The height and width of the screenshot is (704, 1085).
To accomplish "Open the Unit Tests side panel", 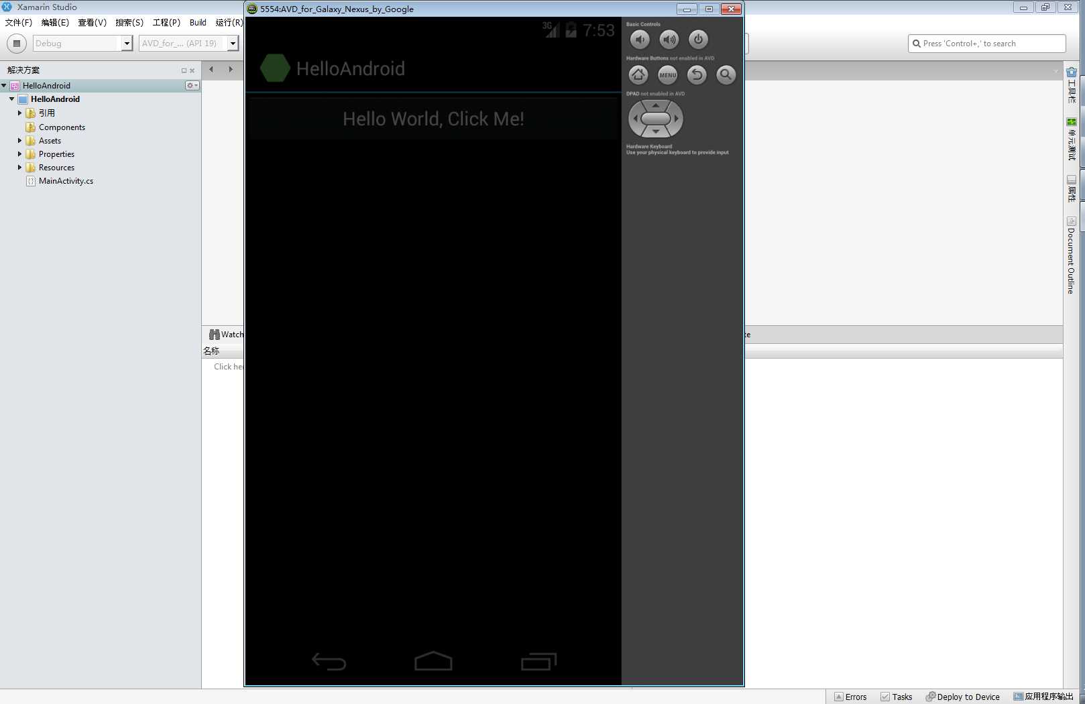I will point(1072,139).
